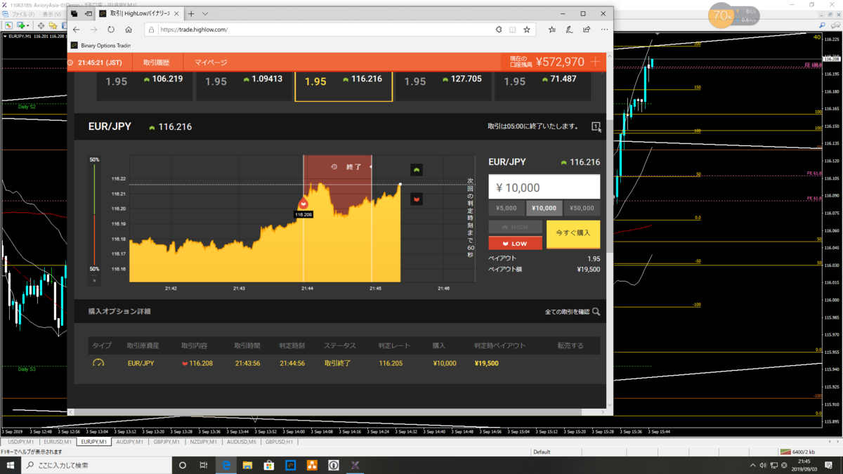Go back in the Edge browser
The width and height of the screenshot is (843, 474).
click(x=76, y=29)
